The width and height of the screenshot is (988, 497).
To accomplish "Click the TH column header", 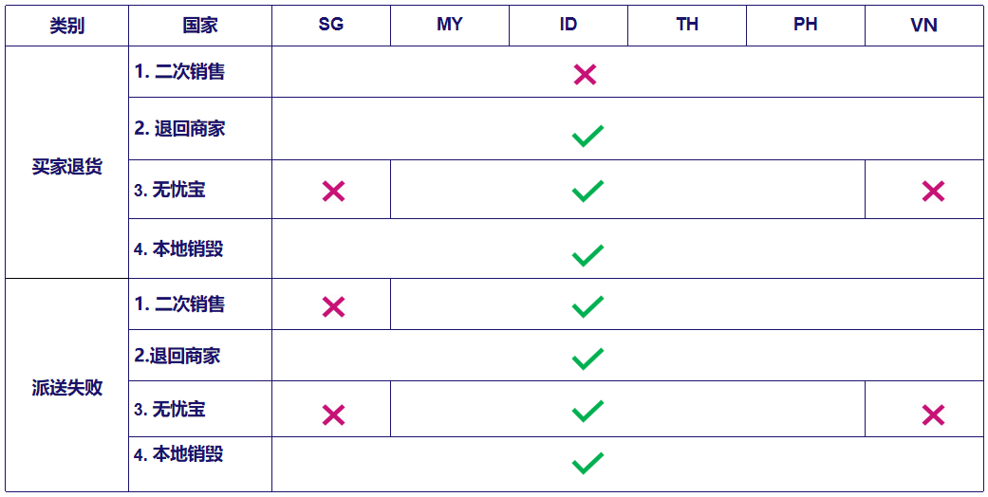I will pyautogui.click(x=687, y=26).
